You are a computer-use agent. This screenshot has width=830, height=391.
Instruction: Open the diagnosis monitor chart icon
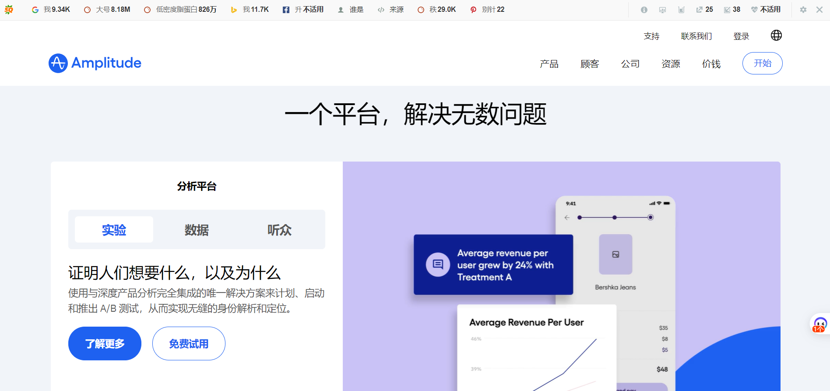point(662,10)
